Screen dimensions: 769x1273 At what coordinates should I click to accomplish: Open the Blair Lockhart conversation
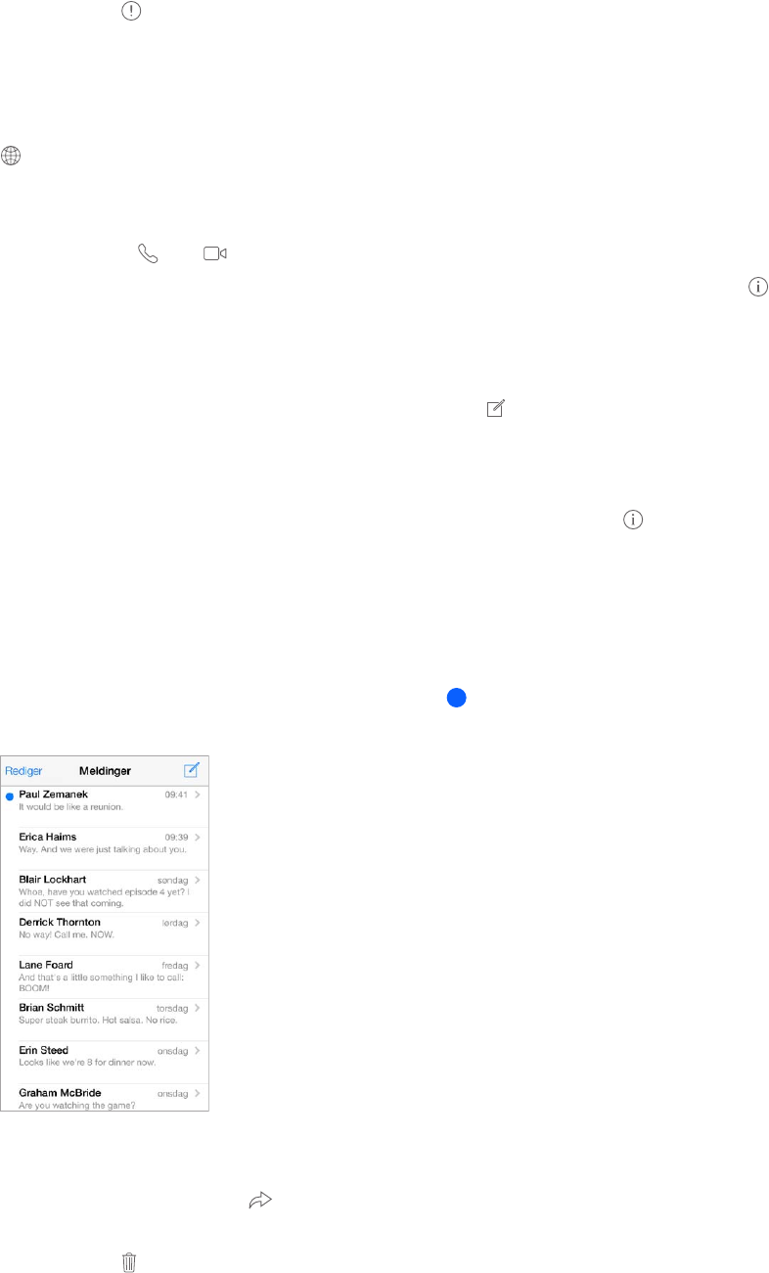pos(105,890)
